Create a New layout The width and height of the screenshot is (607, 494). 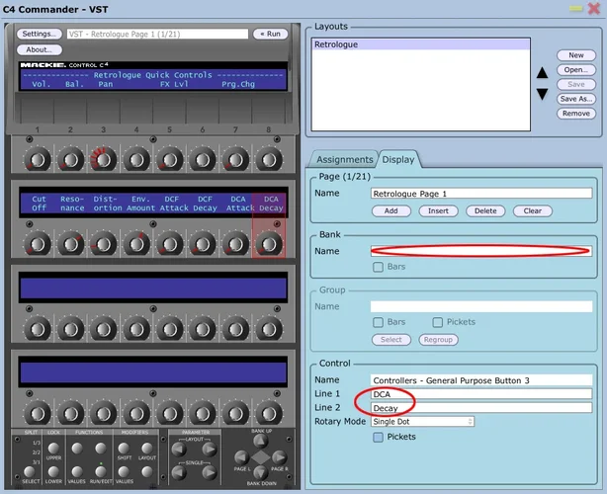[x=576, y=55]
